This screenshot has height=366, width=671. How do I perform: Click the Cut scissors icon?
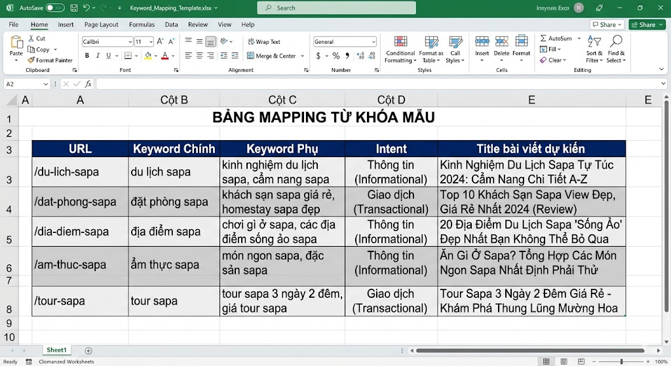click(31, 39)
